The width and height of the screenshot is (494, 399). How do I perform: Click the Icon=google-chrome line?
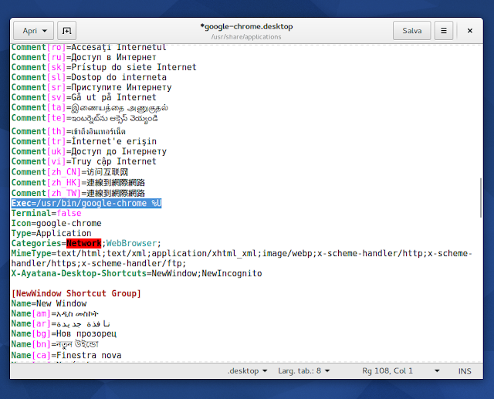point(56,223)
